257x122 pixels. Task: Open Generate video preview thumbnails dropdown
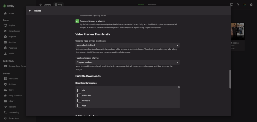127,45
